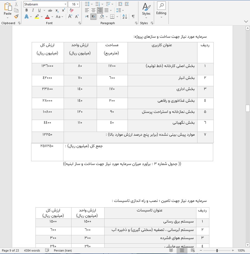Toggle superscript formatting
This screenshot has width=250, height=254.
coord(63,10)
